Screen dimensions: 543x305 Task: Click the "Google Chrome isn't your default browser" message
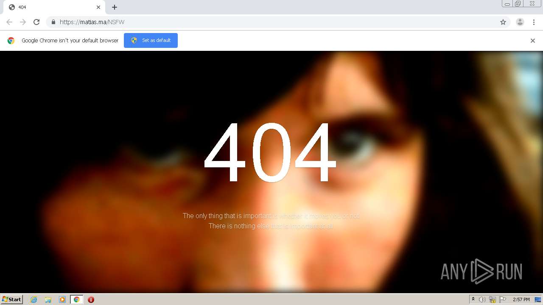(x=70, y=41)
